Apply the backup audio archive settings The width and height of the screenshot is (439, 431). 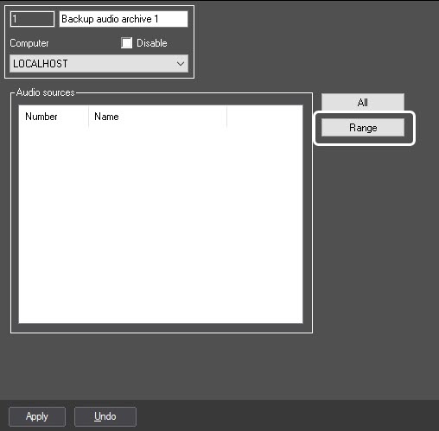(x=37, y=416)
